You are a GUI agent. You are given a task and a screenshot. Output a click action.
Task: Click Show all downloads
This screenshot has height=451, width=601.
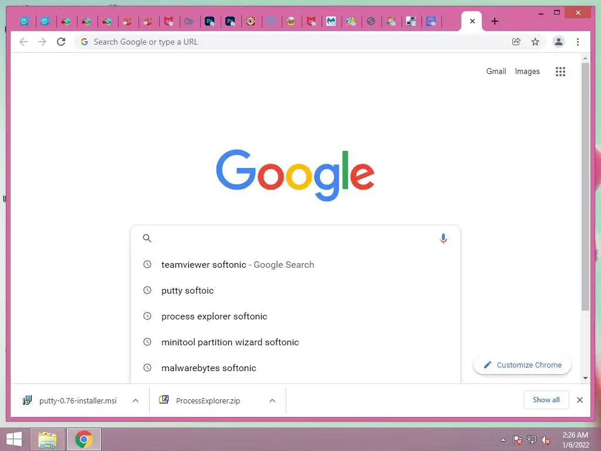(546, 400)
